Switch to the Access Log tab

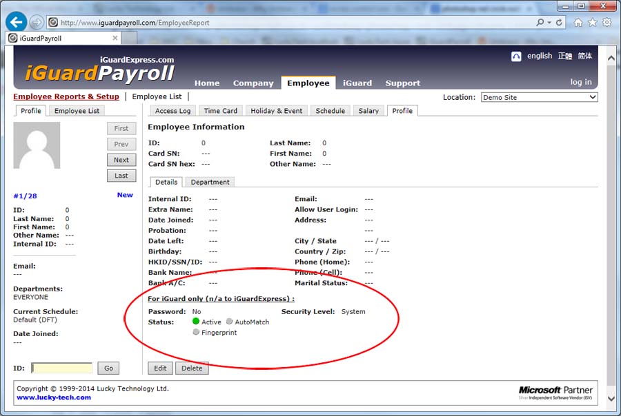[172, 111]
